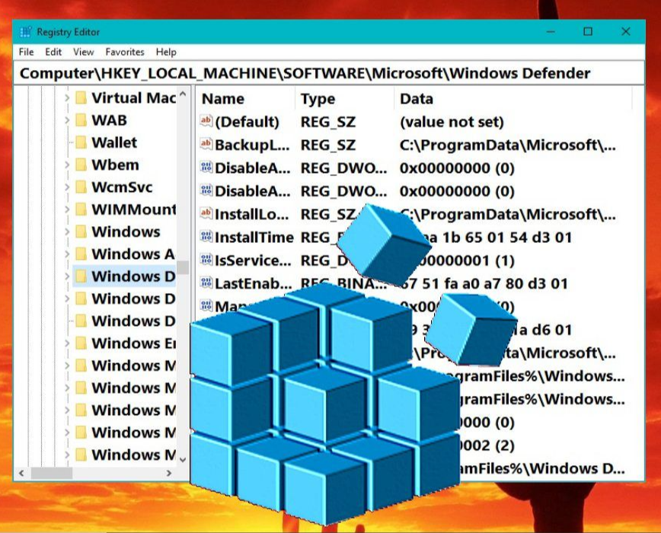The height and width of the screenshot is (533, 661).
Task: Expand the Wbem key
Action: pyautogui.click(x=67, y=164)
